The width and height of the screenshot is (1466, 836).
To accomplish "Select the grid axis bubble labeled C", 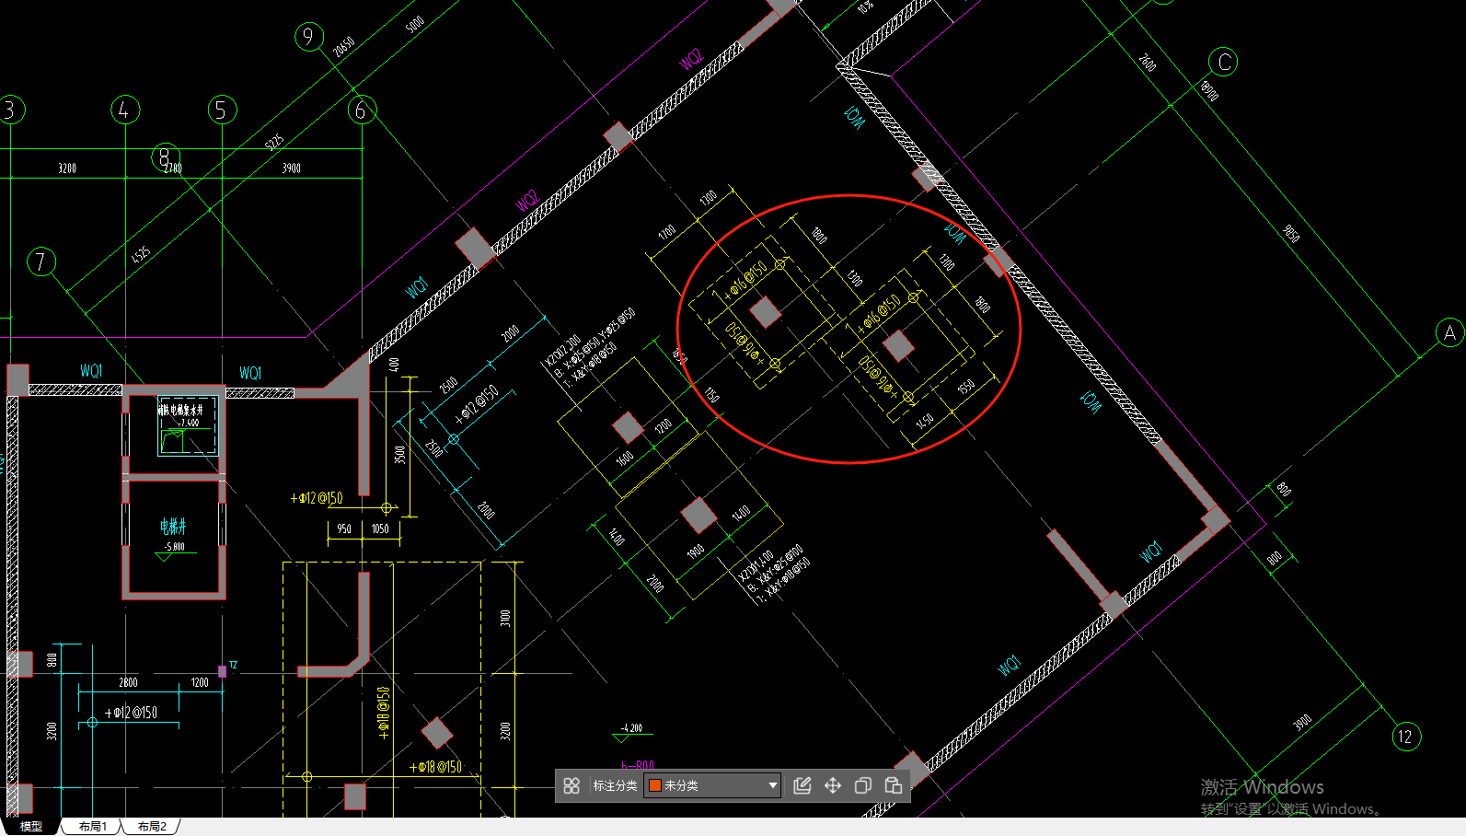I will (x=1223, y=62).
